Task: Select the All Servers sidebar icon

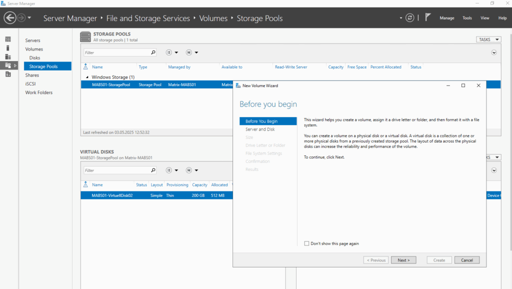Action: point(8,57)
